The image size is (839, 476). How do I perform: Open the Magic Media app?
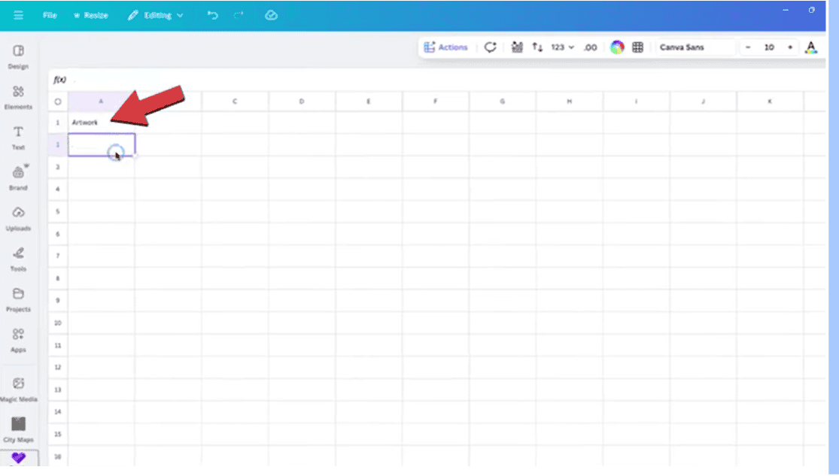click(x=18, y=388)
